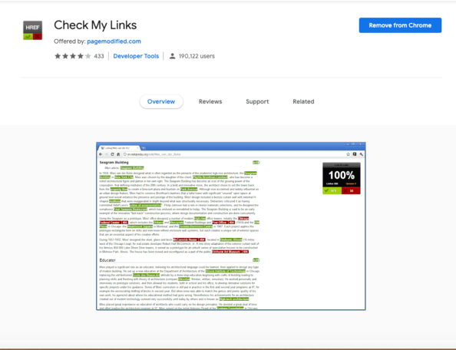Switch to the Reviews tab
Screen dimensions: 456x350
(210, 101)
